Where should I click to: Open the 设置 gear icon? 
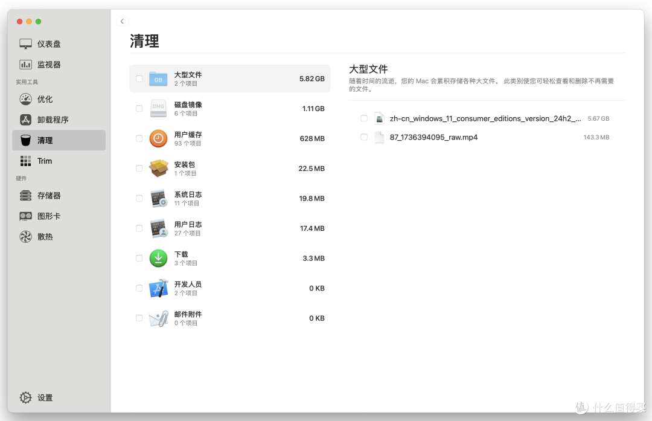click(25, 397)
